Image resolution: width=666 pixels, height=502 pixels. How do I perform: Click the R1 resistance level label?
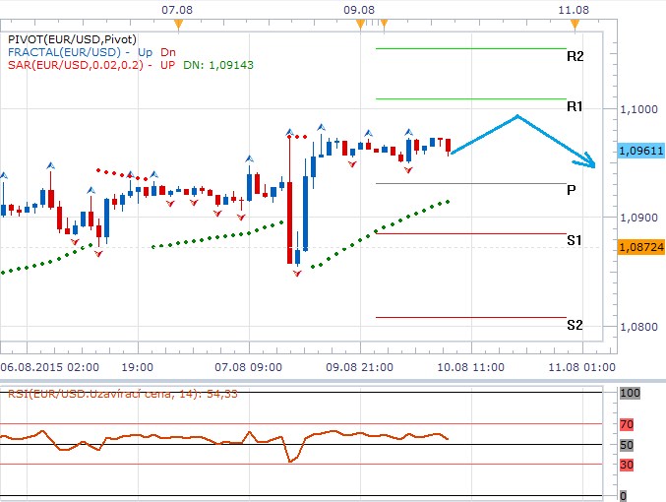(575, 105)
